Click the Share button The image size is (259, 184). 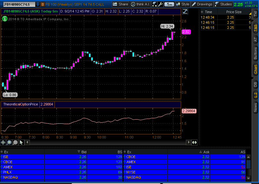(121, 4)
